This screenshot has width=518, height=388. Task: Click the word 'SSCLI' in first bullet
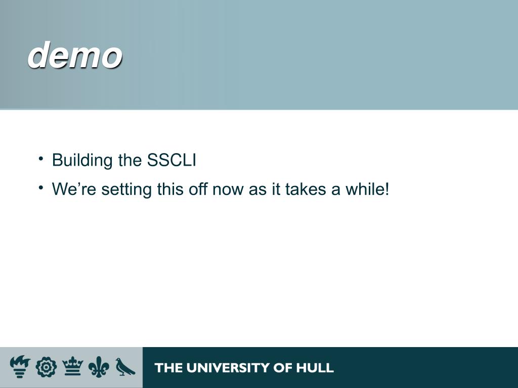tap(171, 160)
